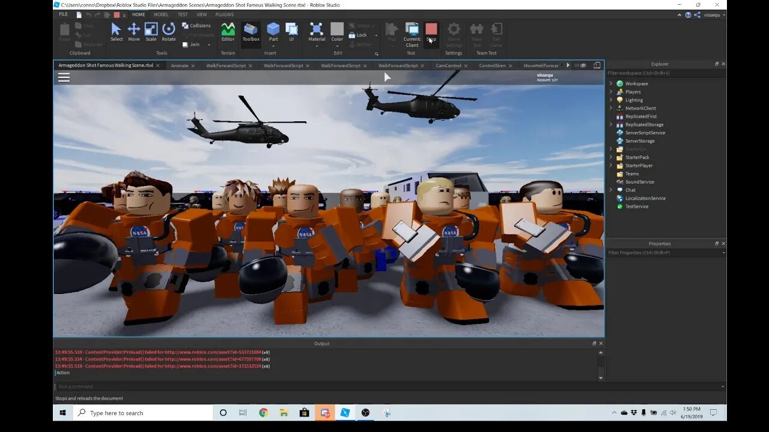Expand the StarterPlayer node in Explorer

coord(611,166)
